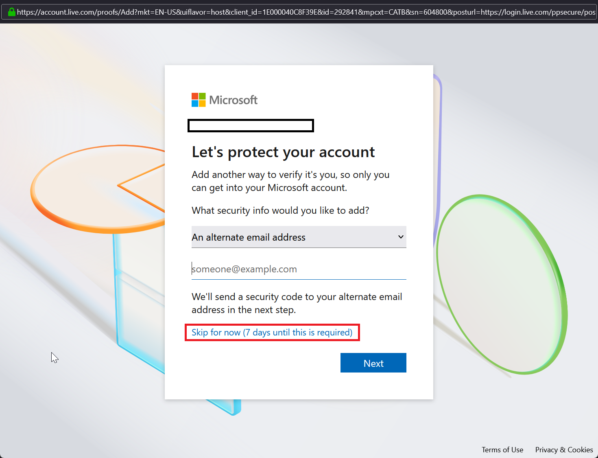Click the purple outline beside the card

click(x=439, y=163)
